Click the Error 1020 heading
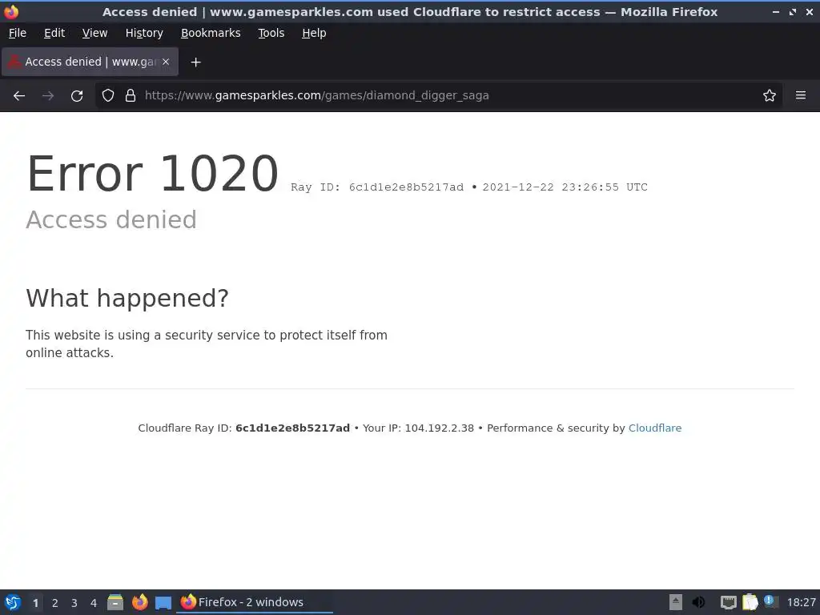820x615 pixels. tap(152, 174)
